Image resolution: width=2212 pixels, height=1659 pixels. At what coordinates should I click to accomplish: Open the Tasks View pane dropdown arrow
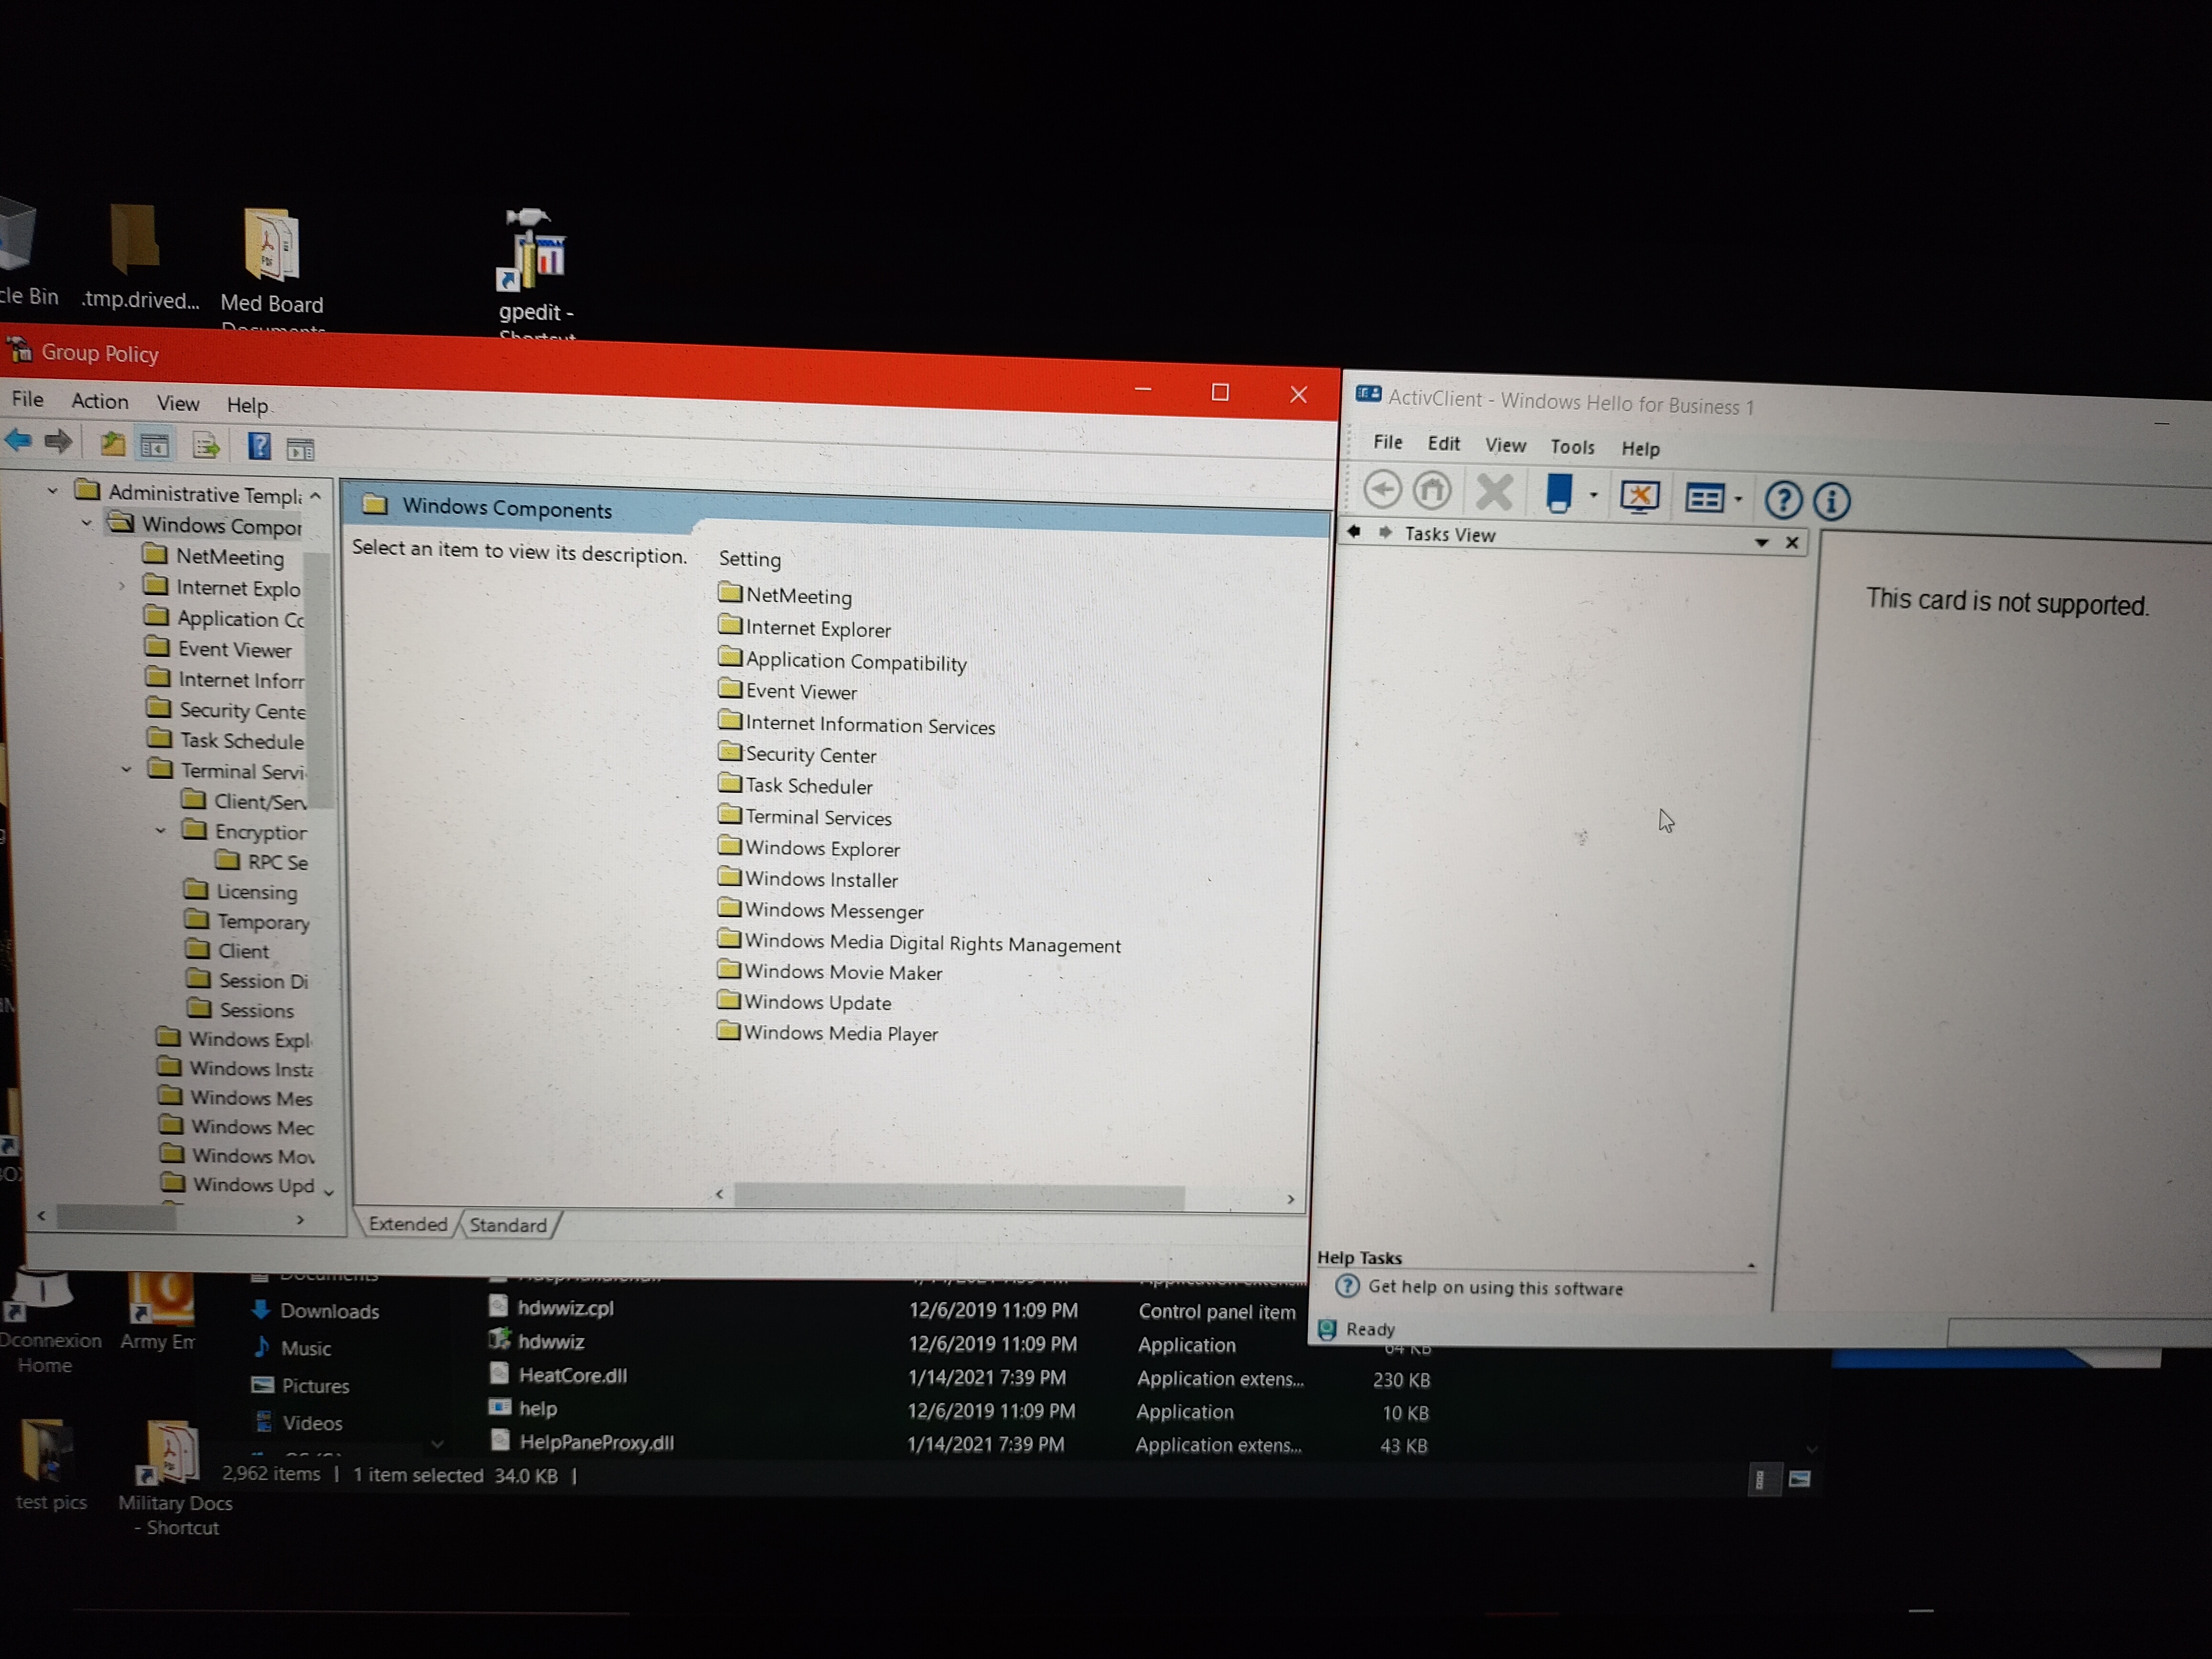click(1761, 542)
